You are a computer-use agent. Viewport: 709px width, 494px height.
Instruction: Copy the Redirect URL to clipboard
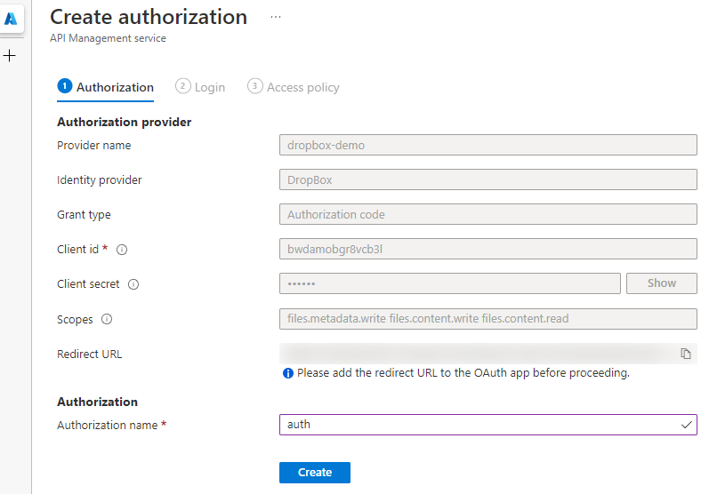click(x=686, y=354)
